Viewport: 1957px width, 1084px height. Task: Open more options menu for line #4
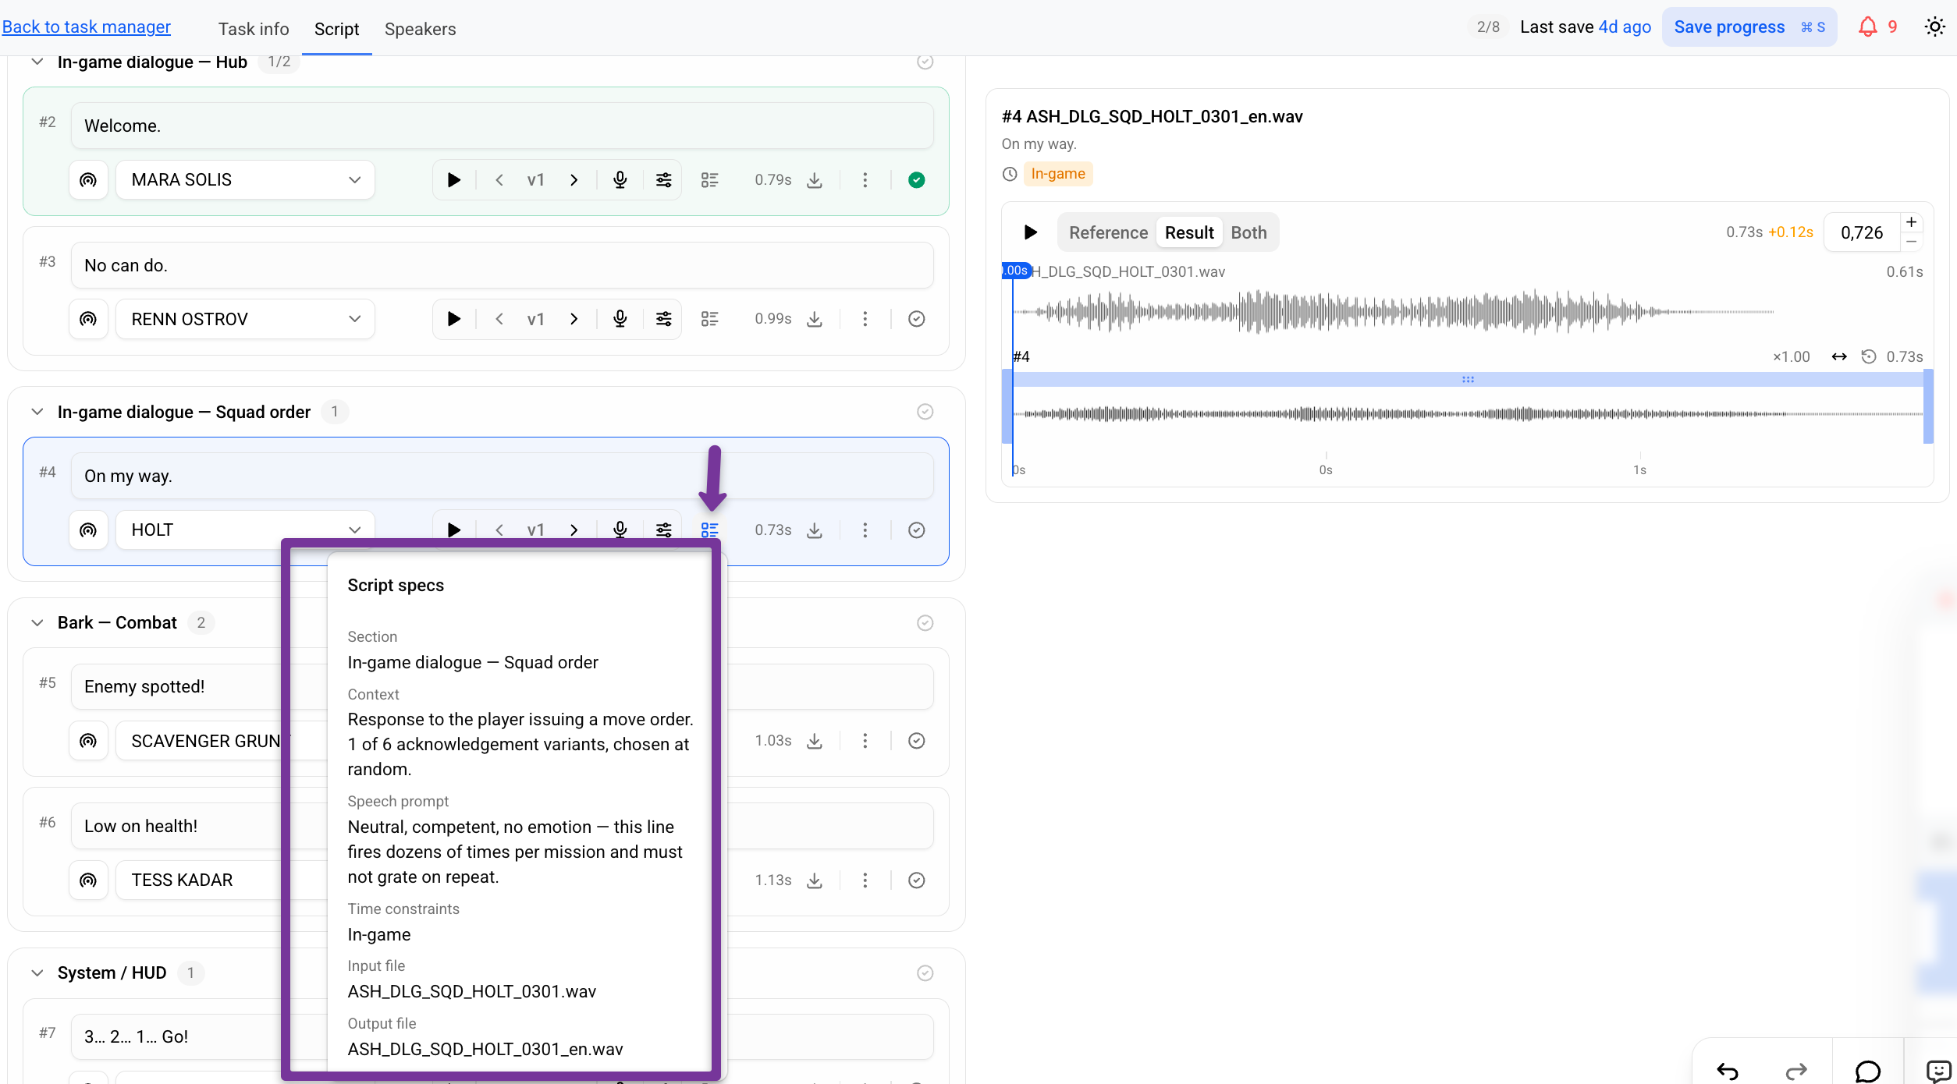(865, 530)
